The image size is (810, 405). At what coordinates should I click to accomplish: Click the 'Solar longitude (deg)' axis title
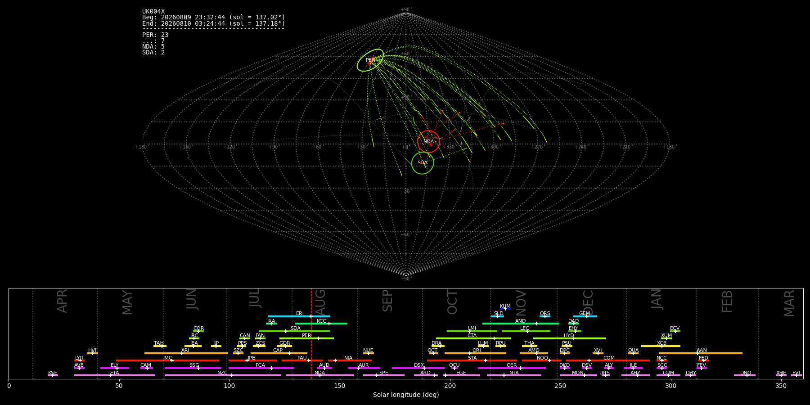[406, 395]
